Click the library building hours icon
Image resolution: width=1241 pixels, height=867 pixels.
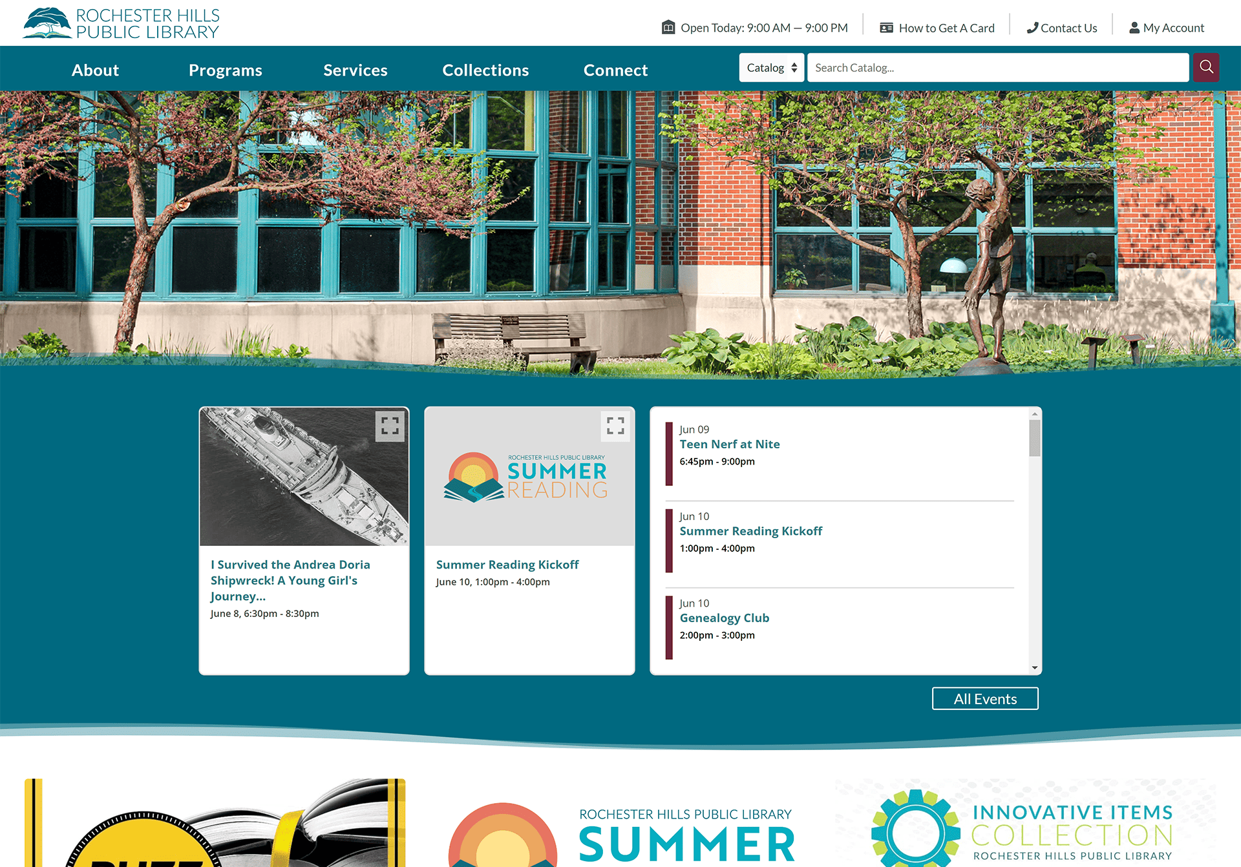pyautogui.click(x=668, y=27)
